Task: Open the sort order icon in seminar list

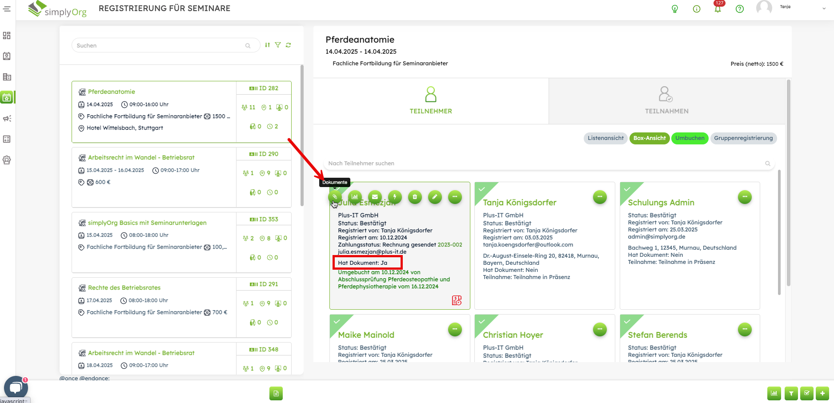Action: [267, 45]
